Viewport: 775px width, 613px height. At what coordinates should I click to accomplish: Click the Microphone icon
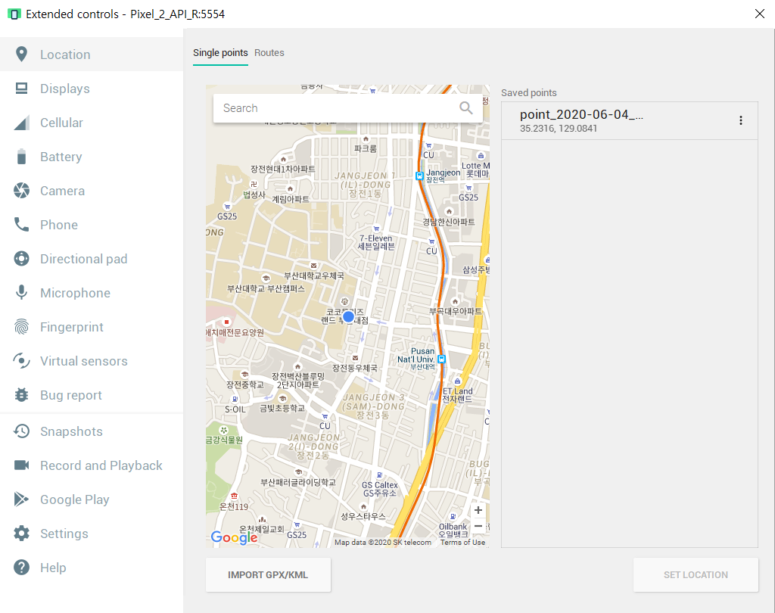click(x=21, y=293)
